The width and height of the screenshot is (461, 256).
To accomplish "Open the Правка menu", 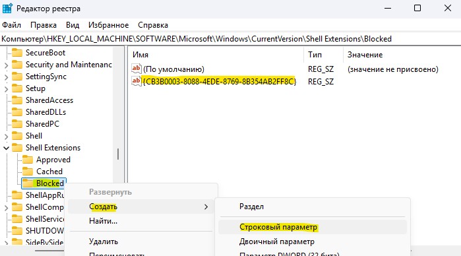I will pyautogui.click(x=44, y=25).
